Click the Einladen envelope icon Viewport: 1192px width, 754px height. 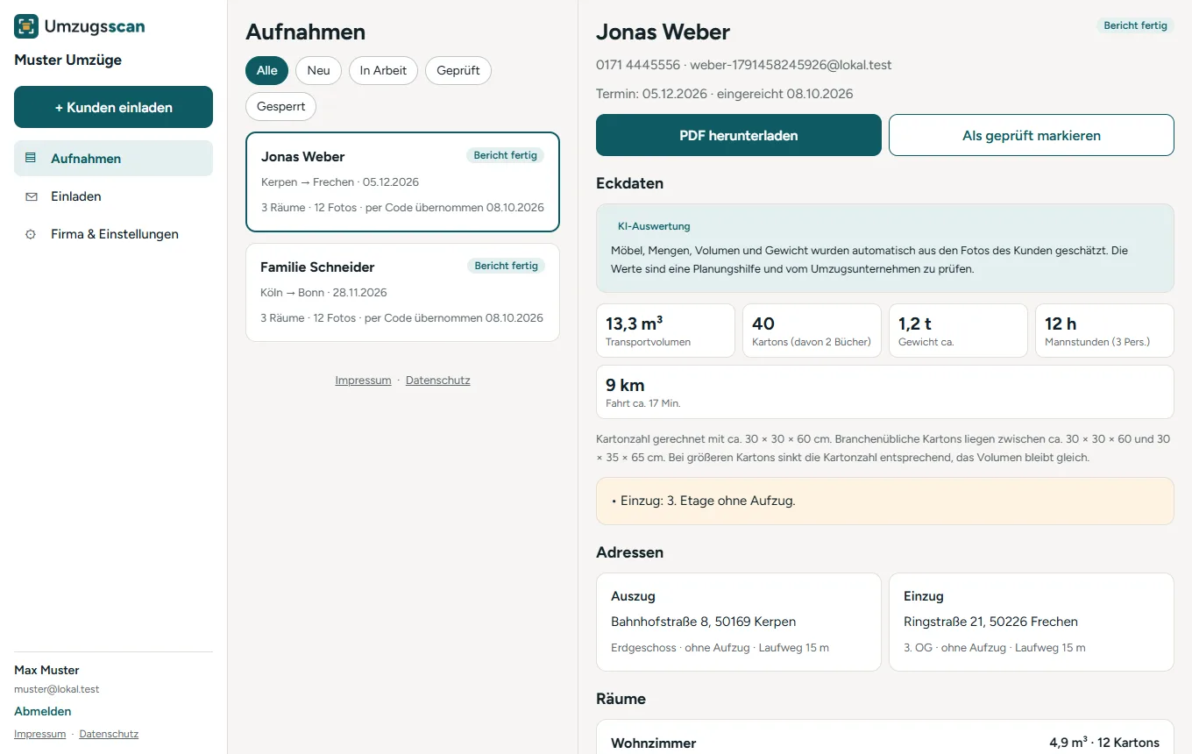click(x=31, y=196)
